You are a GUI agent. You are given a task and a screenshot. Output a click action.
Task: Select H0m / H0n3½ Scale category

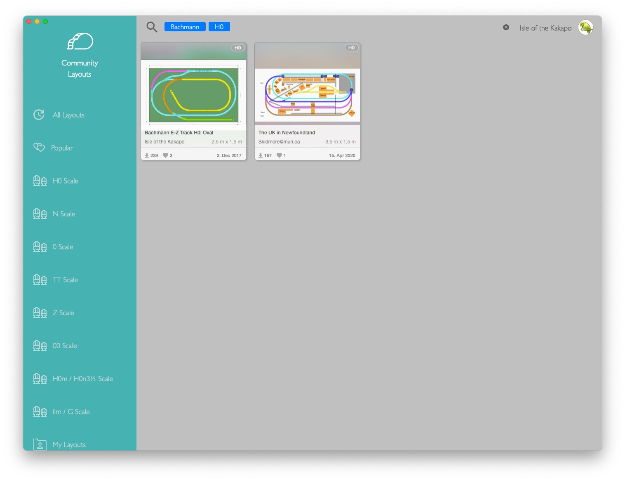click(82, 379)
